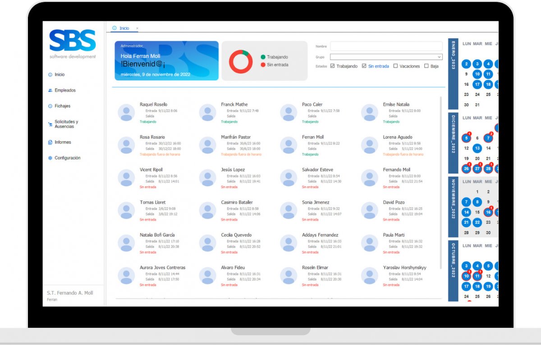Image resolution: width=541 pixels, height=345 pixels.
Task: Click the Informes document icon
Action: click(50, 143)
